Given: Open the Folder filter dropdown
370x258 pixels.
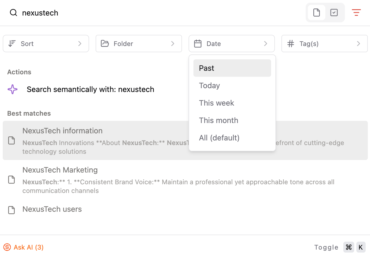Looking at the screenshot, I should pos(139,44).
